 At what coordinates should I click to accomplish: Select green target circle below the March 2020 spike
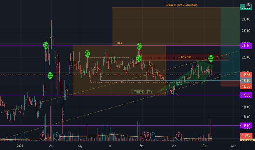click(x=50, y=75)
